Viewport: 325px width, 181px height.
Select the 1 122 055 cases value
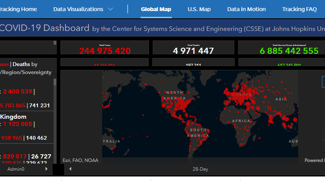18,124
